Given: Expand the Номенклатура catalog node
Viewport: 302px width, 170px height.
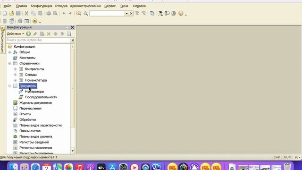Looking at the screenshot, I should pyautogui.click(x=15, y=80).
